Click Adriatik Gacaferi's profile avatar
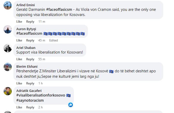This screenshot has width=174, height=113. coord(8,91)
